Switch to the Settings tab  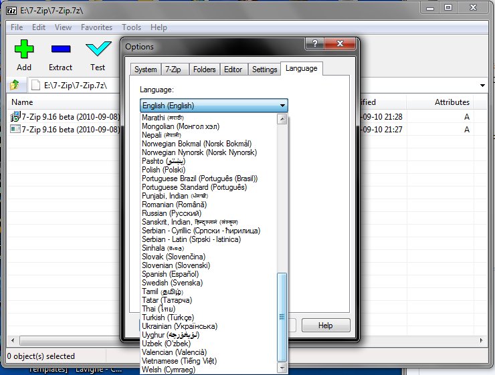[x=264, y=70]
